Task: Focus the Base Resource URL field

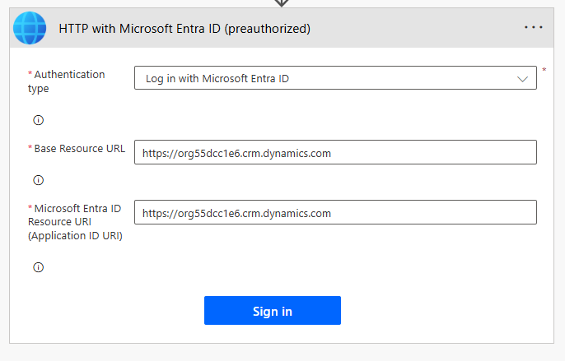Action: [335, 152]
